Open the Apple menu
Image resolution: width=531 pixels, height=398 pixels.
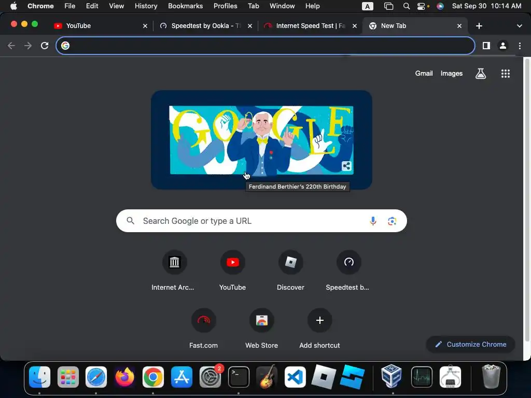pos(13,6)
